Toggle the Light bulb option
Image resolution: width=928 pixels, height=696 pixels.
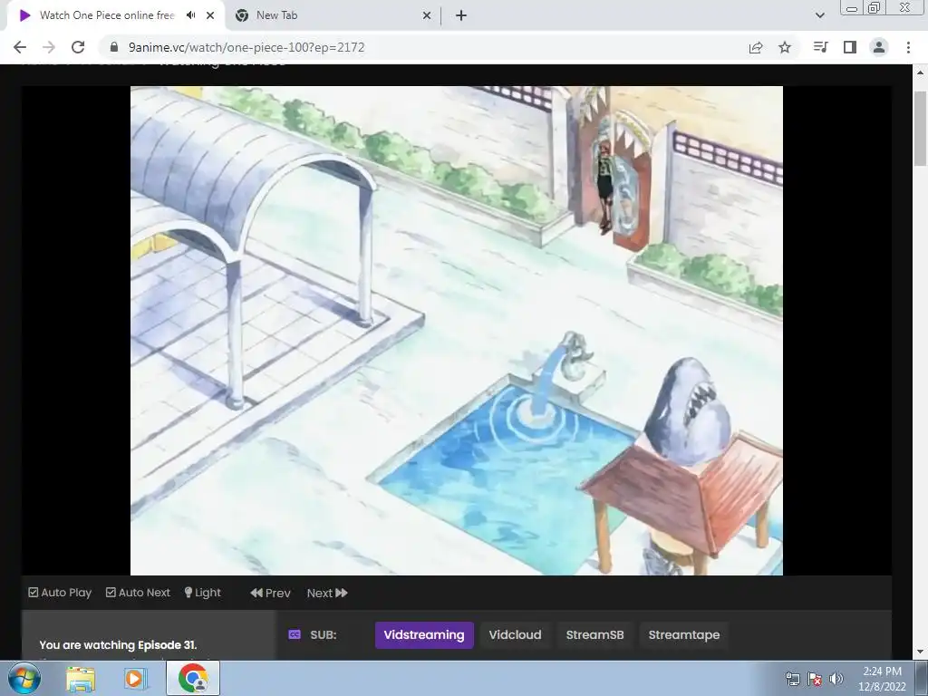click(x=202, y=593)
